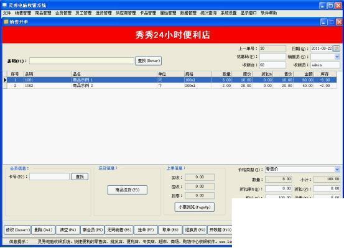Click the 售价 column header
The width and height of the screenshot is (344, 248).
tap(283, 74)
